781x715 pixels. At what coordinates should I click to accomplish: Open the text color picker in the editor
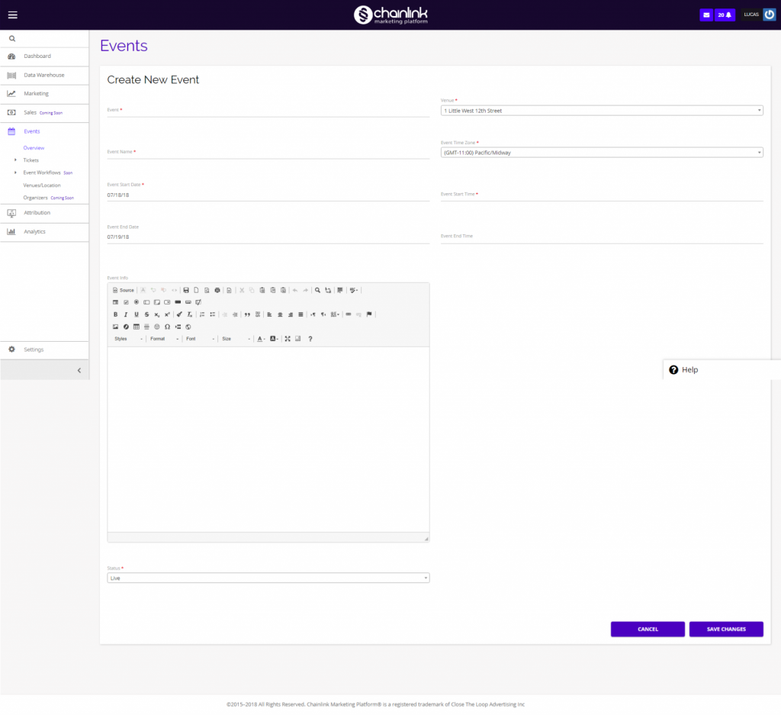pyautogui.click(x=260, y=338)
